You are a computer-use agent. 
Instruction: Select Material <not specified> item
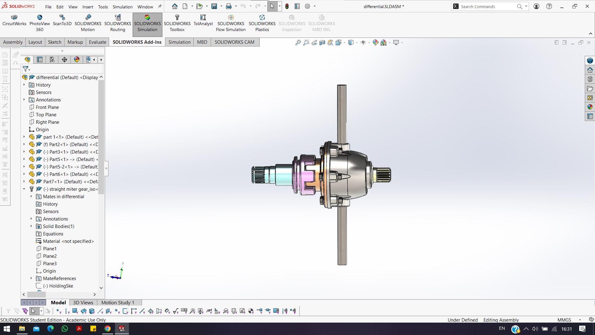coord(65,241)
